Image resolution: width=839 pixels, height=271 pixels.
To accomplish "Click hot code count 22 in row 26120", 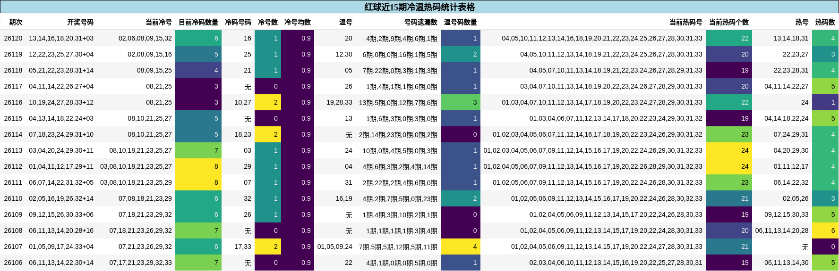I will 729,38.
